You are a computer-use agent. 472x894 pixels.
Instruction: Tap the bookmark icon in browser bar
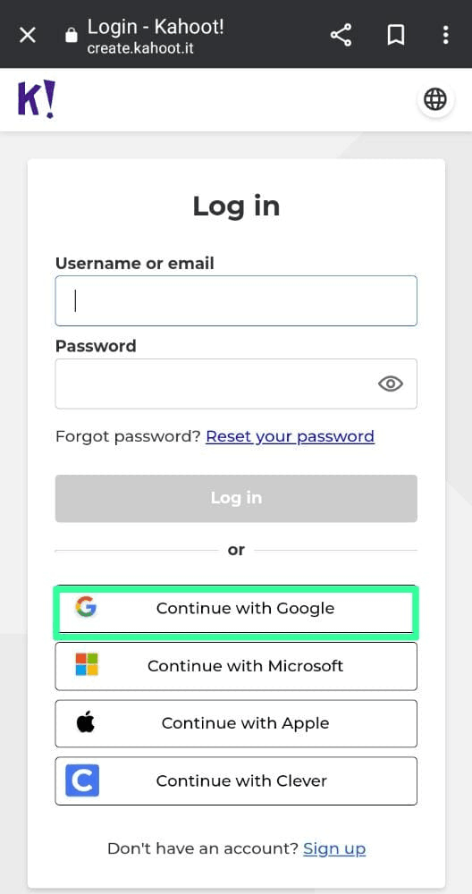click(396, 36)
